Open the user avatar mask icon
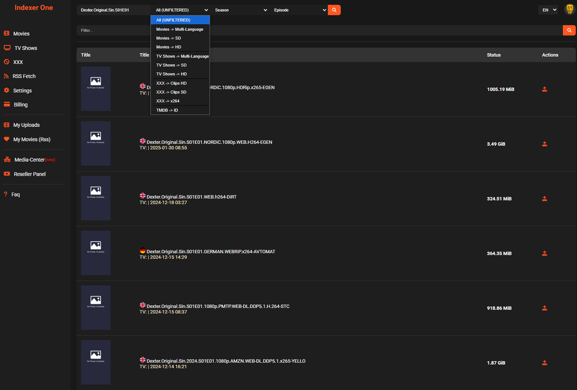Viewport: 577px width, 390px height. click(569, 9)
